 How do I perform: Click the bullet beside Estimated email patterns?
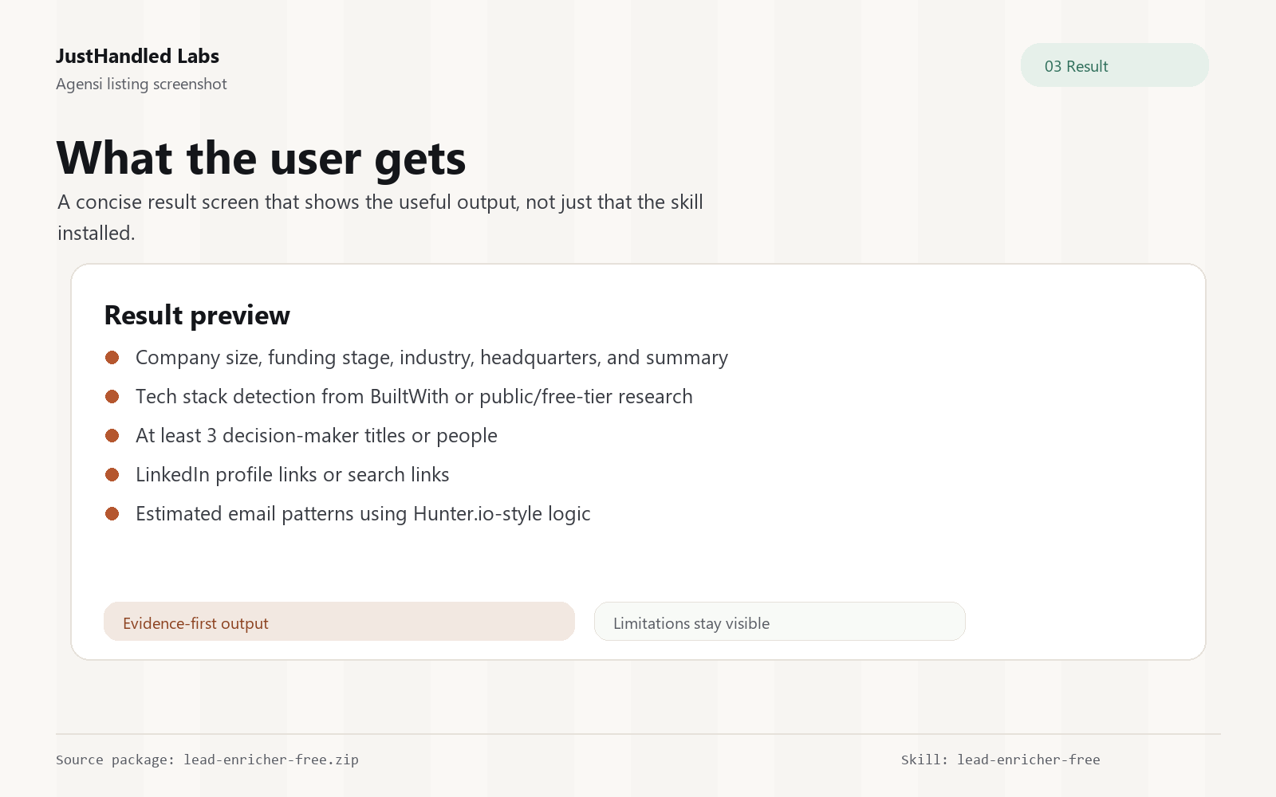112,514
